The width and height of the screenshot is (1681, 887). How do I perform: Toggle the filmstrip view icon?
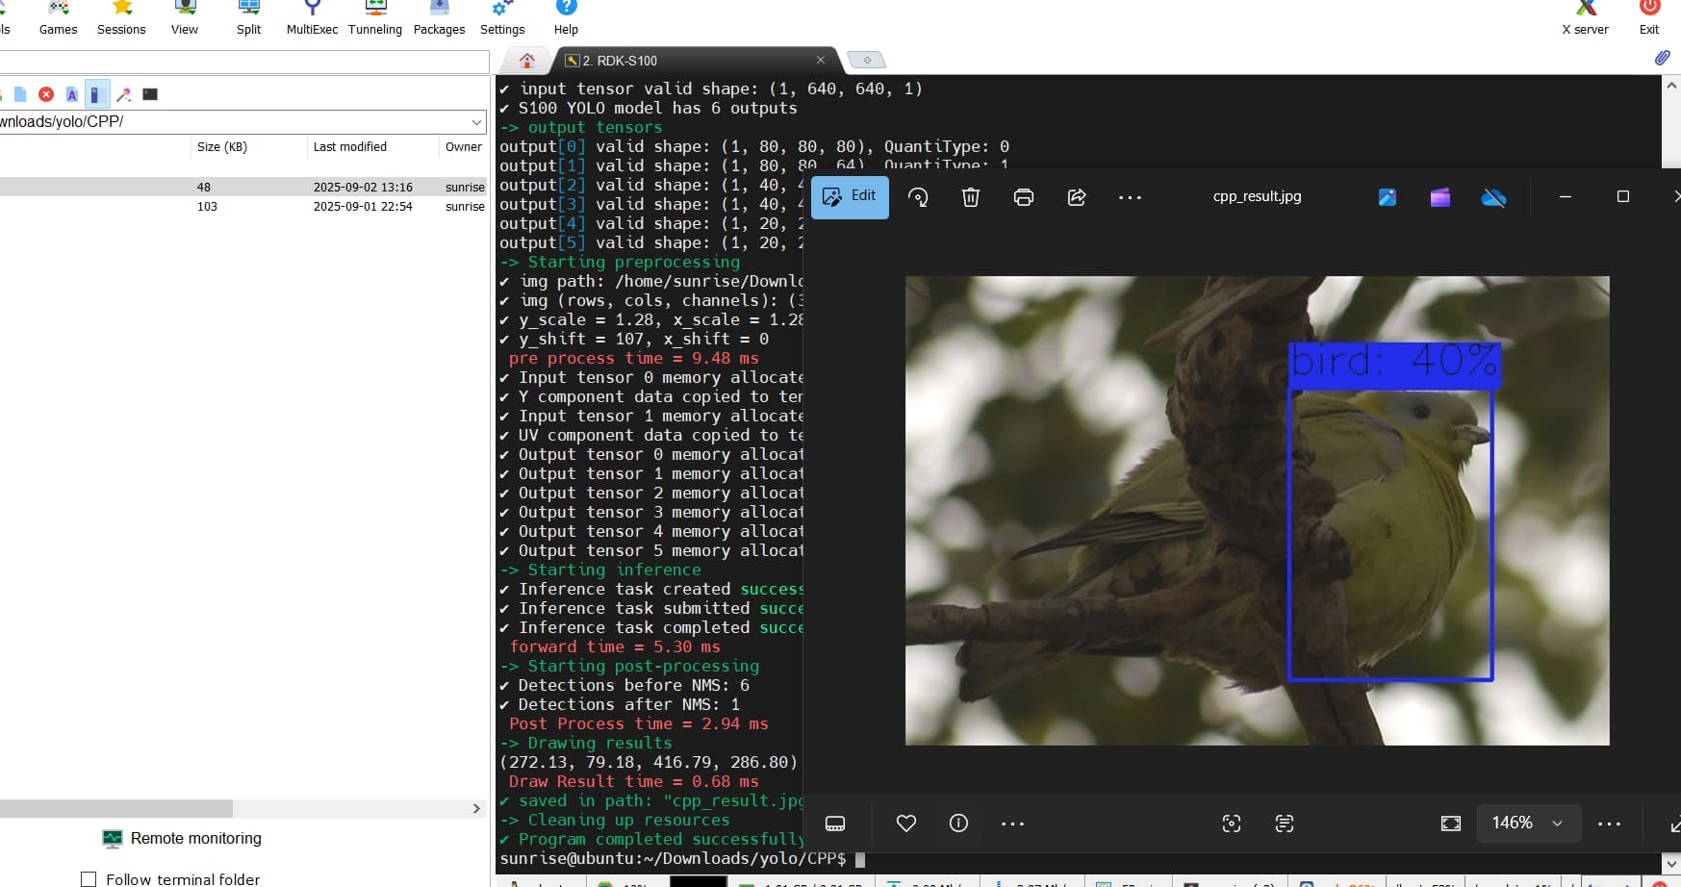(835, 824)
